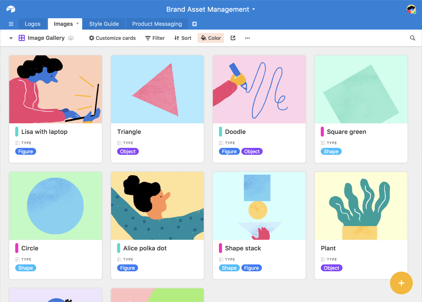
Task: Click the collaborators icon beside Image Gallery
Action: pos(71,38)
